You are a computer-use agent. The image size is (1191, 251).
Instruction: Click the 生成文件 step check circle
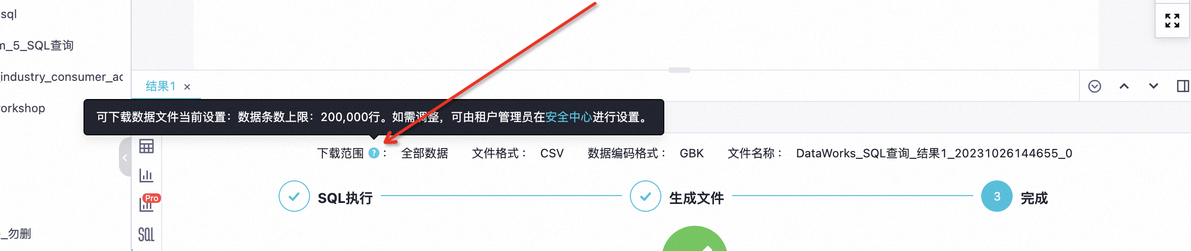[x=646, y=196]
